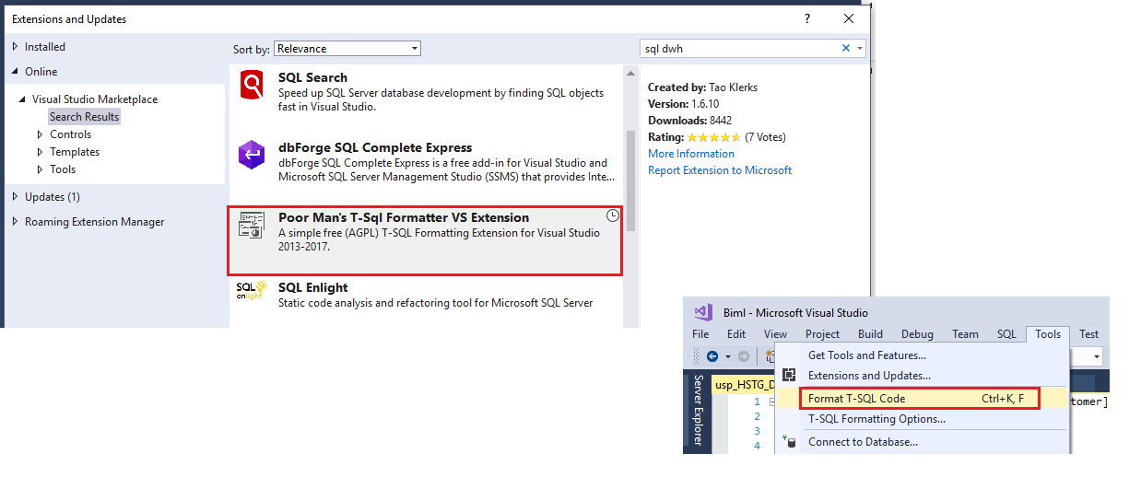
Task: Click Navigate Forward arrow in Visual Studio toolbar
Action: tap(744, 355)
